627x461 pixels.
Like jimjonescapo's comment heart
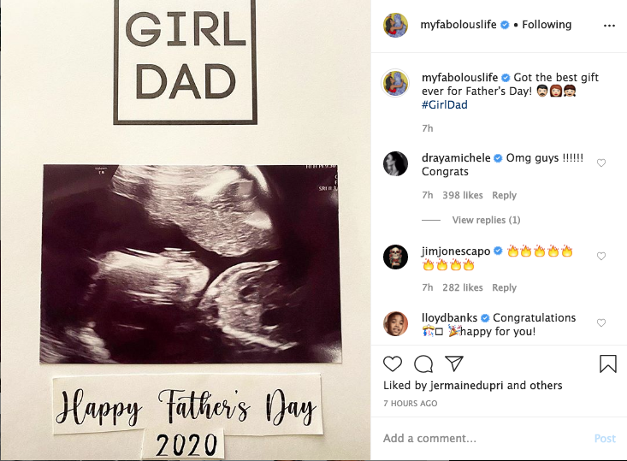point(601,256)
